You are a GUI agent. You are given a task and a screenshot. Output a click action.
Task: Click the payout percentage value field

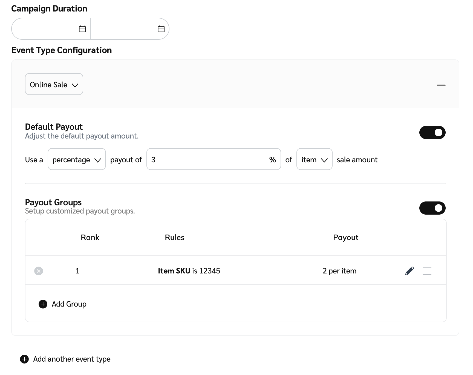208,159
